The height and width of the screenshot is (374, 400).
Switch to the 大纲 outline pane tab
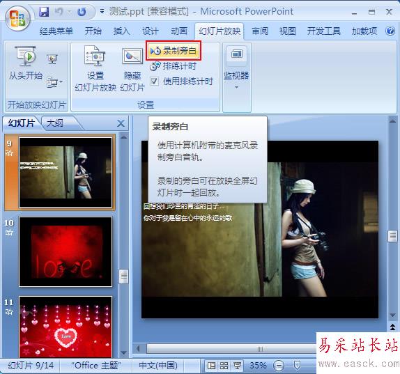[x=55, y=123]
